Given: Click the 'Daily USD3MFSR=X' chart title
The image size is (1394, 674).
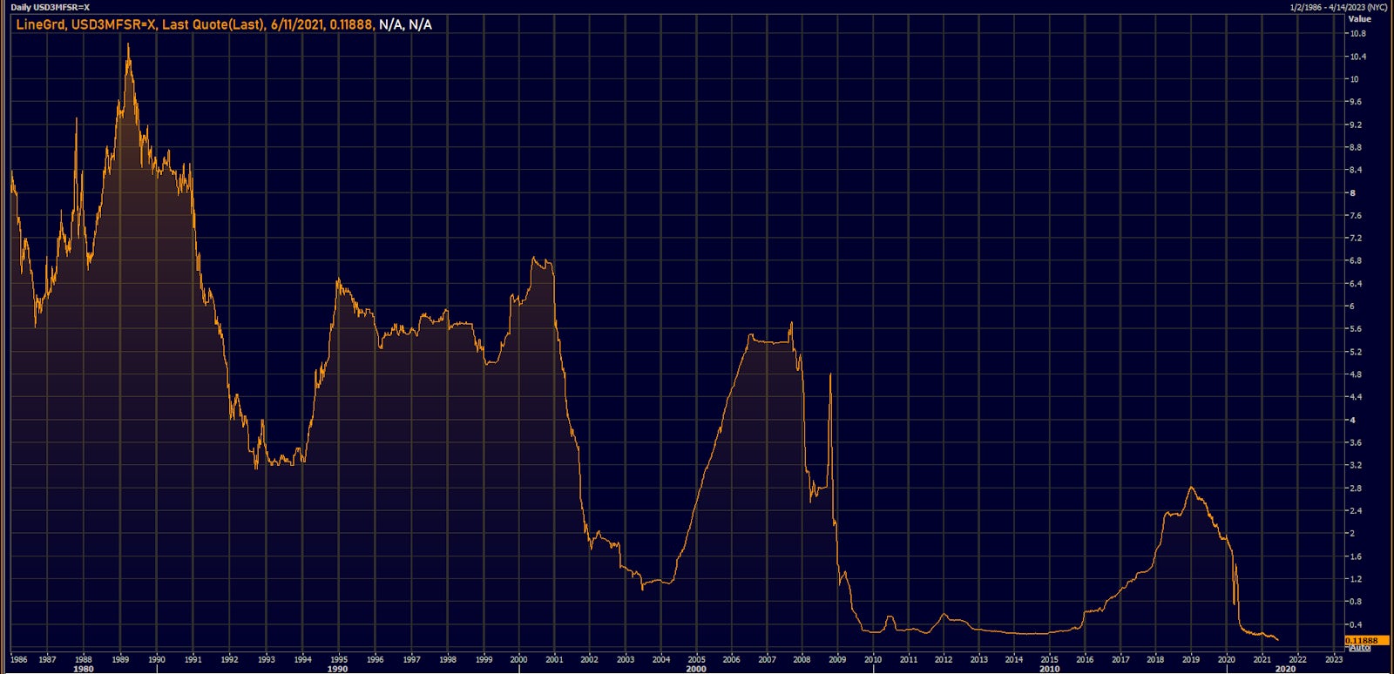Looking at the screenshot, I should pos(51,7).
